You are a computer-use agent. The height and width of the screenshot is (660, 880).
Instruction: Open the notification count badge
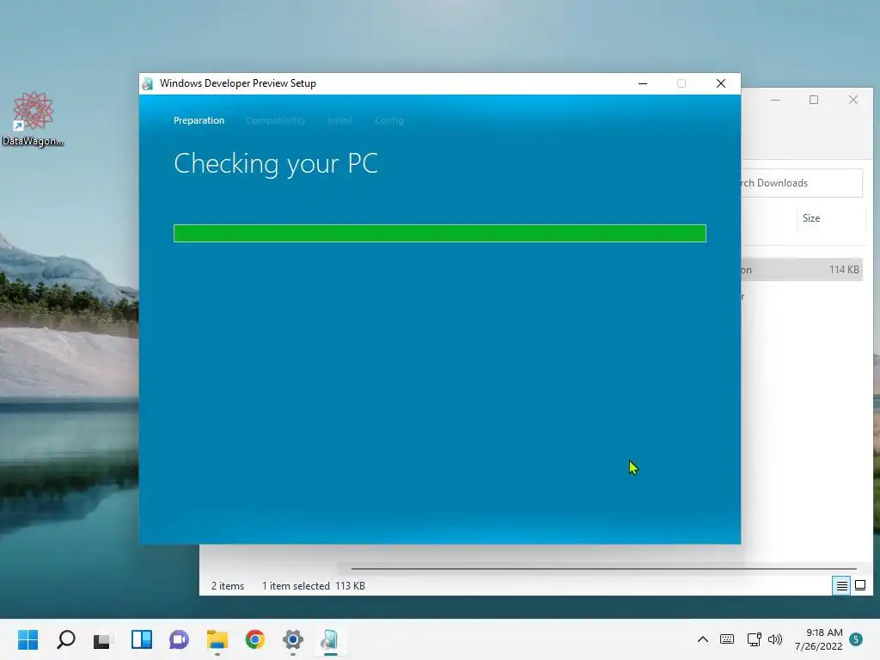[x=856, y=639]
